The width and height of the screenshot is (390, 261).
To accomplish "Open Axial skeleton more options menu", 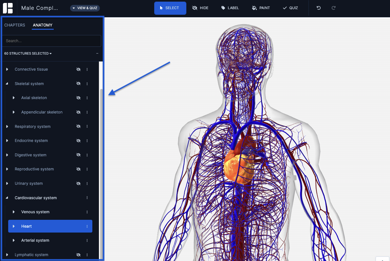I will [87, 98].
